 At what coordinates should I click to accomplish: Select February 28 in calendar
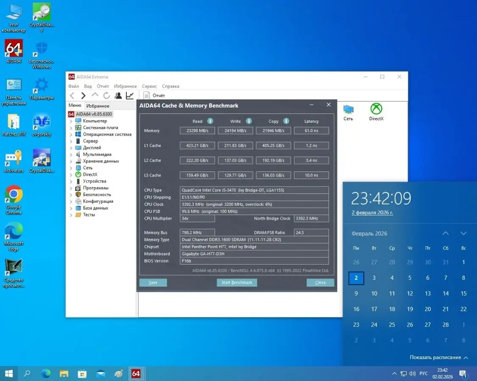point(446,325)
